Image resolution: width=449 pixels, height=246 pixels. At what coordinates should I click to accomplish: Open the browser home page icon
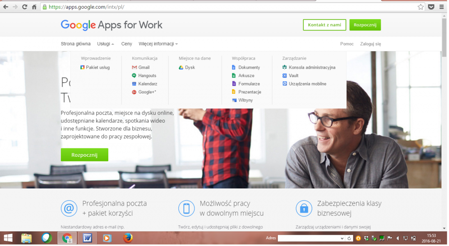(x=34, y=7)
